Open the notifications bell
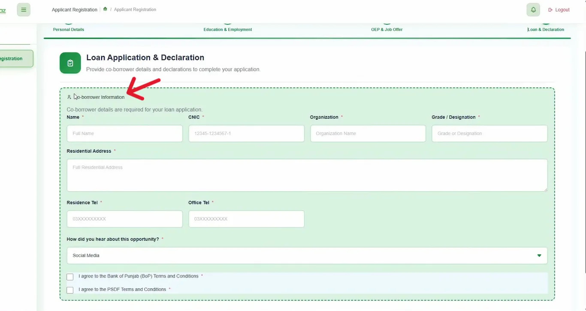Screen dimensions: 586x311 533,9
